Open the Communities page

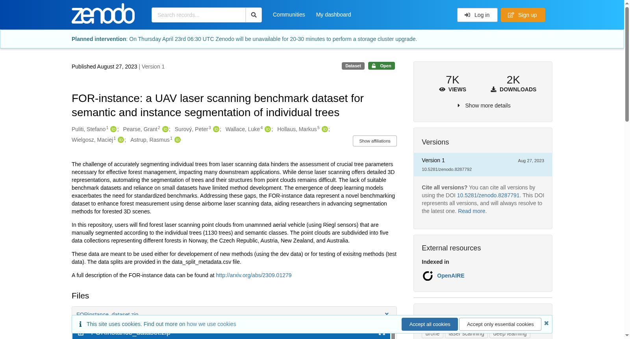(289, 15)
